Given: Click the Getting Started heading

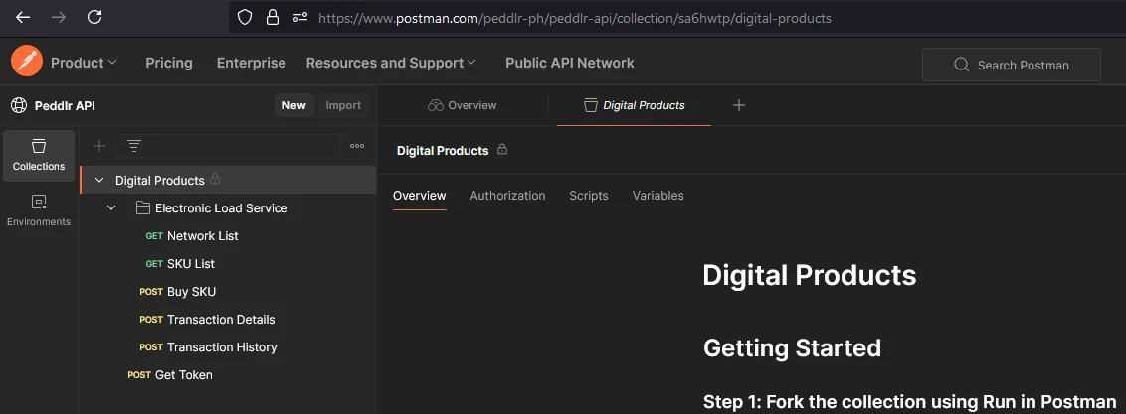Looking at the screenshot, I should [x=792, y=347].
